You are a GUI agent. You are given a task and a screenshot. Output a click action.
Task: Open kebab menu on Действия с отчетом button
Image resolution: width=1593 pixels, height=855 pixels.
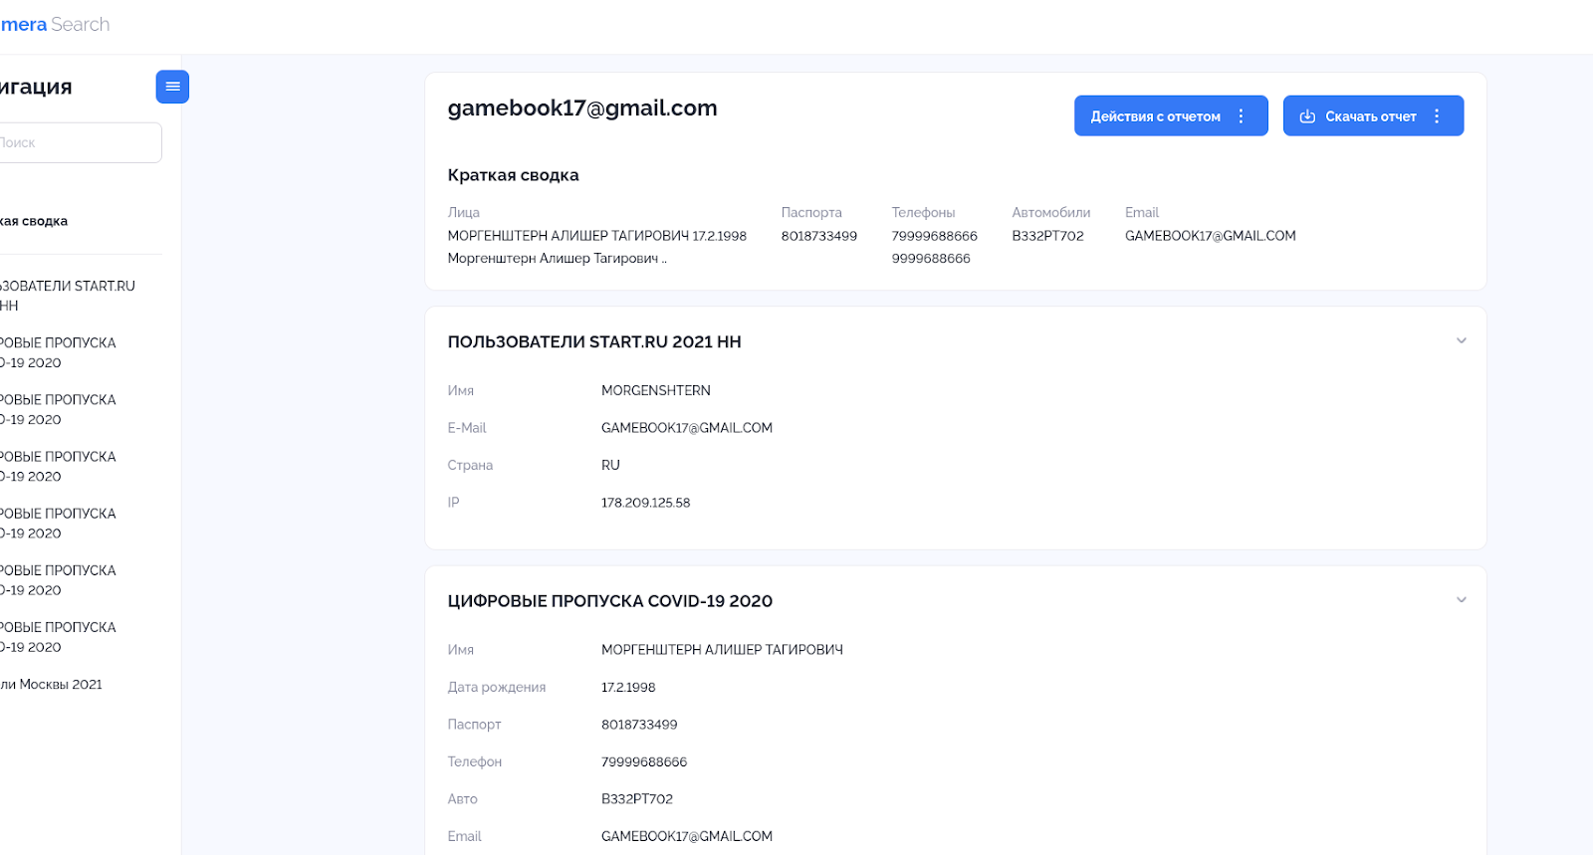pyautogui.click(x=1241, y=116)
